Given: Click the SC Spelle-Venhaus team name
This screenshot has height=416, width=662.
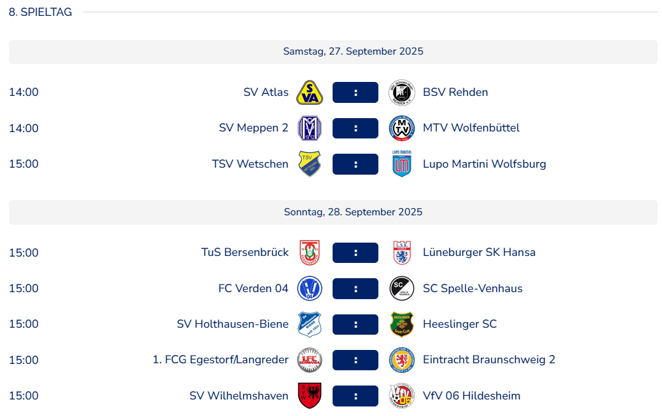Looking at the screenshot, I should pyautogui.click(x=473, y=288).
